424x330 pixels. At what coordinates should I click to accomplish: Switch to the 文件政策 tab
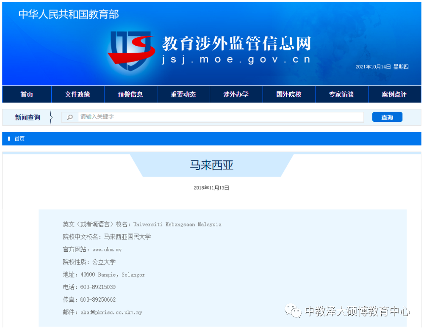[x=78, y=94]
